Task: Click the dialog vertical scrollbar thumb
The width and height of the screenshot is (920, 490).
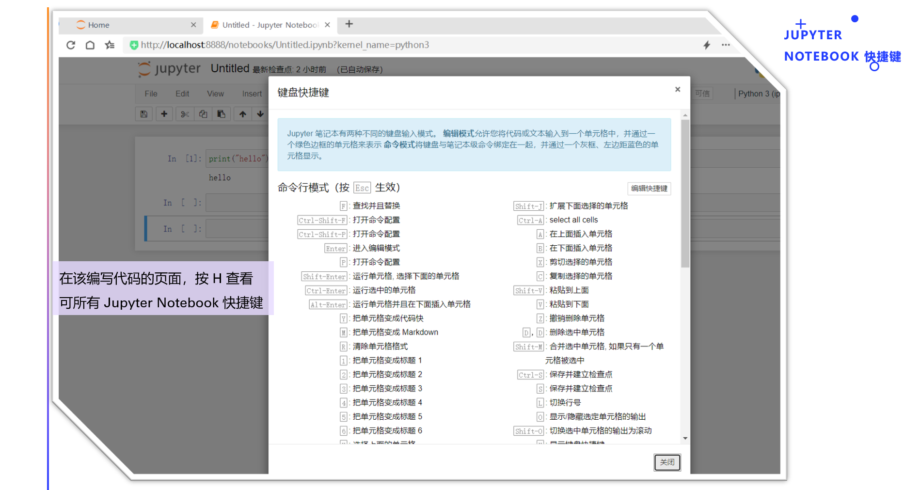Action: coord(685,193)
